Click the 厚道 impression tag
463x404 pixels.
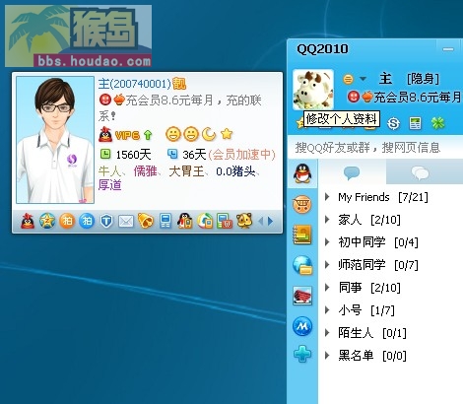pos(110,185)
